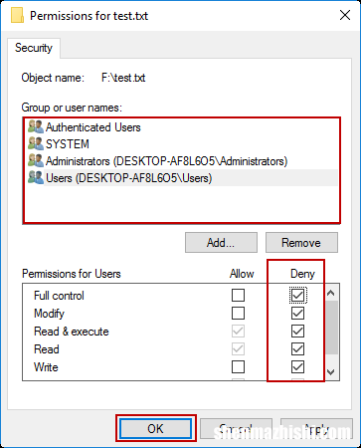The width and height of the screenshot is (361, 448).
Task: Click permissions list scroll up arrow
Action: 331,293
